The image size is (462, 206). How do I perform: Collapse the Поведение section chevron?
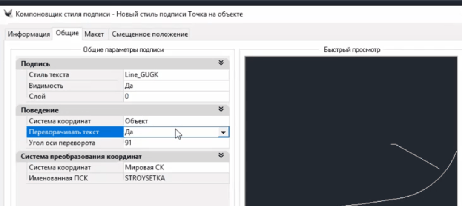pos(221,110)
